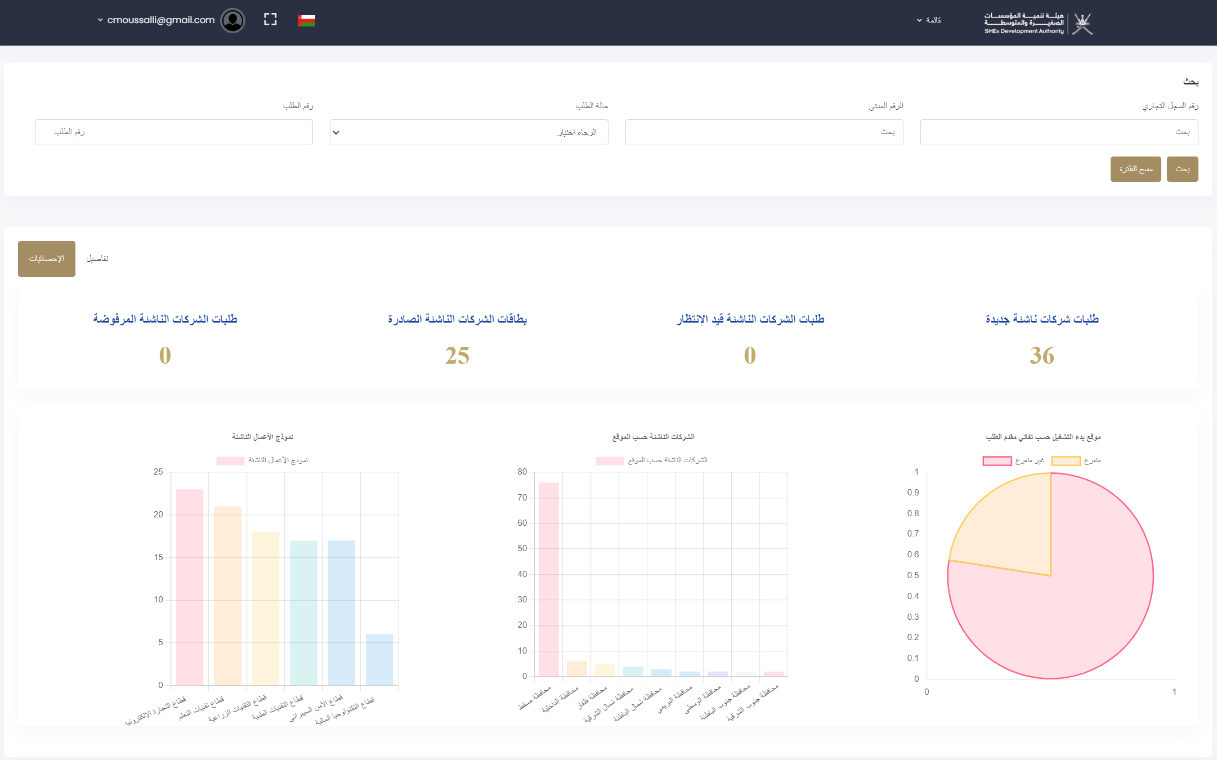This screenshot has width=1217, height=760.
Task: Click the fullscreen expand icon
Action: coord(270,20)
